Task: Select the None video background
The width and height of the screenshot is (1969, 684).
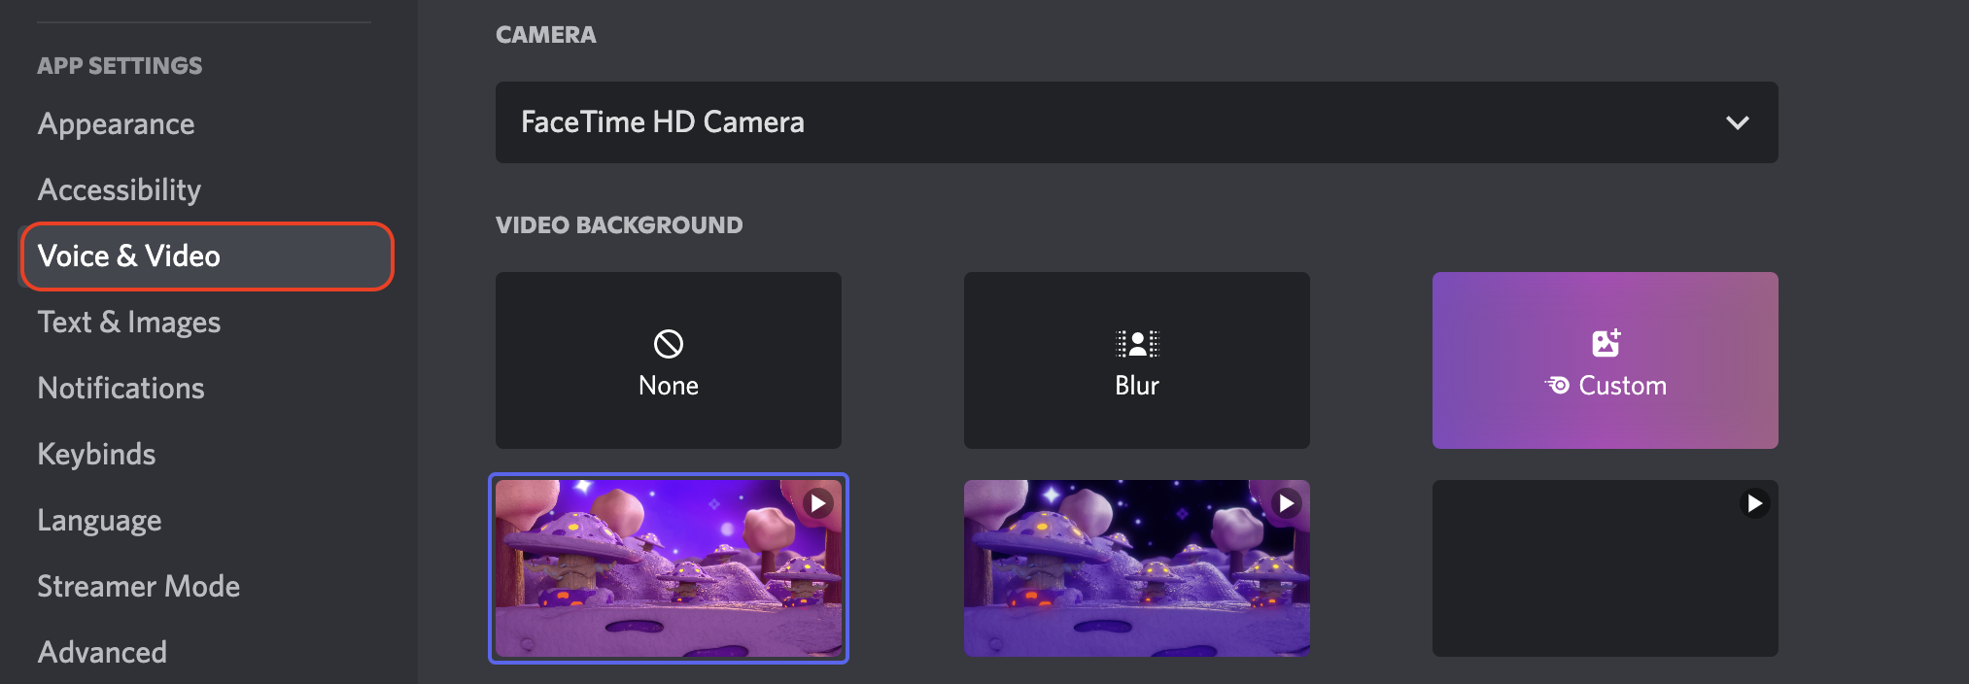Action: tap(669, 360)
